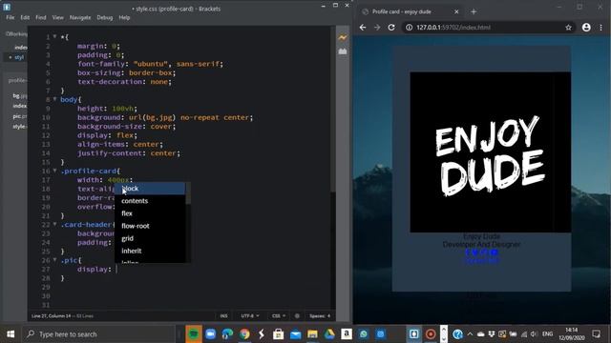Close the Profile card browser tab

click(456, 11)
